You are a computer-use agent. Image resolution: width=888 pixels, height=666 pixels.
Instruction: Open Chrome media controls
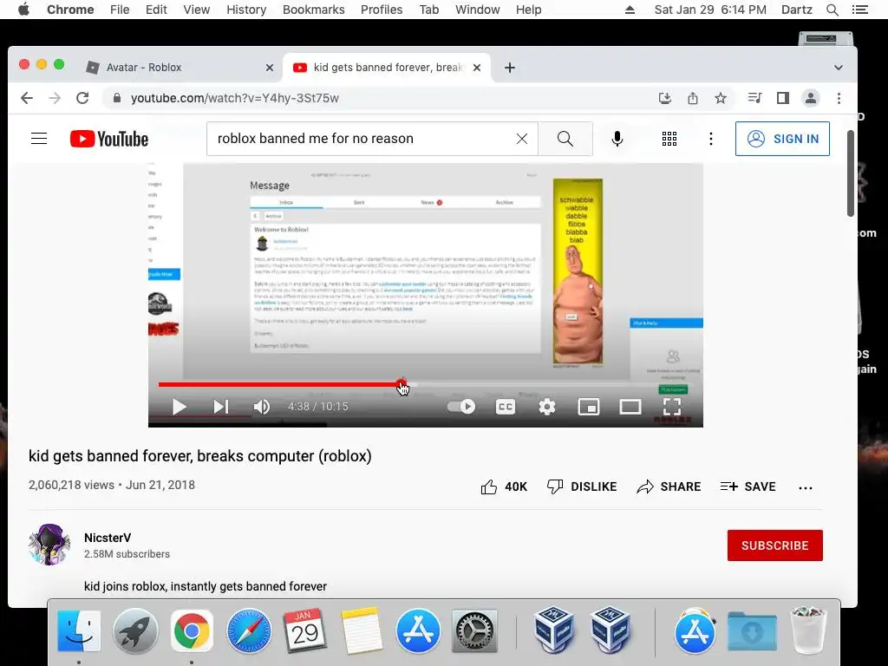(754, 98)
